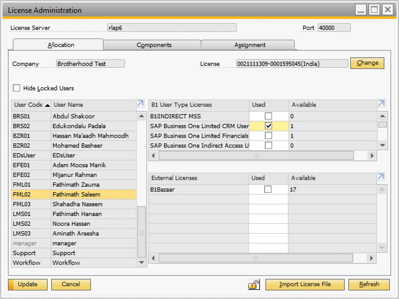
Task: Click the Cancel button
Action: (x=71, y=285)
